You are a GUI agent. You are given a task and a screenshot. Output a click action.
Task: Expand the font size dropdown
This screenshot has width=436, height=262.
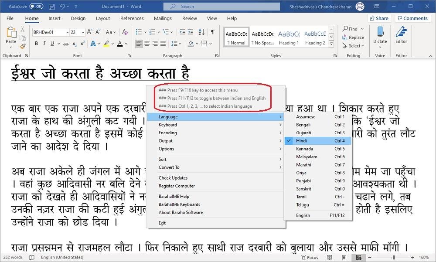point(82,32)
